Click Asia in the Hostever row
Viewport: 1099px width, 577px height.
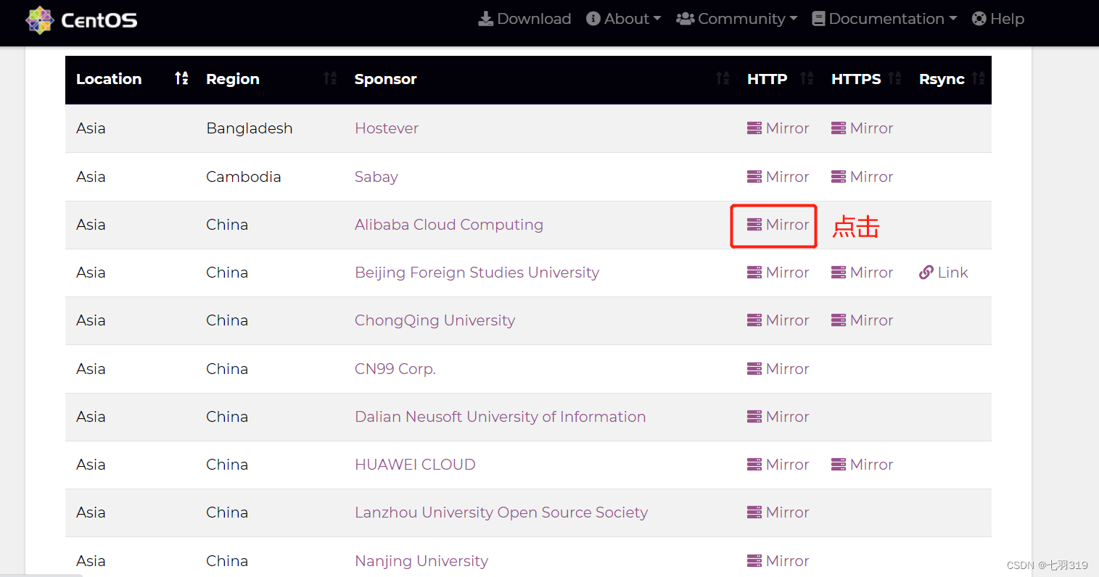91,128
